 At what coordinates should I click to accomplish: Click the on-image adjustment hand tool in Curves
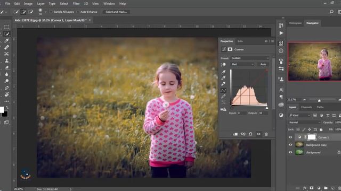(x=223, y=65)
